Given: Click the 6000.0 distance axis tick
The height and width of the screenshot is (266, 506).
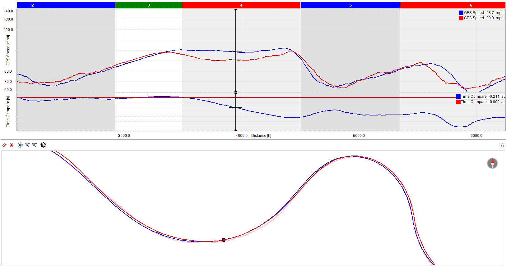Looking at the screenshot, I should [x=476, y=136].
